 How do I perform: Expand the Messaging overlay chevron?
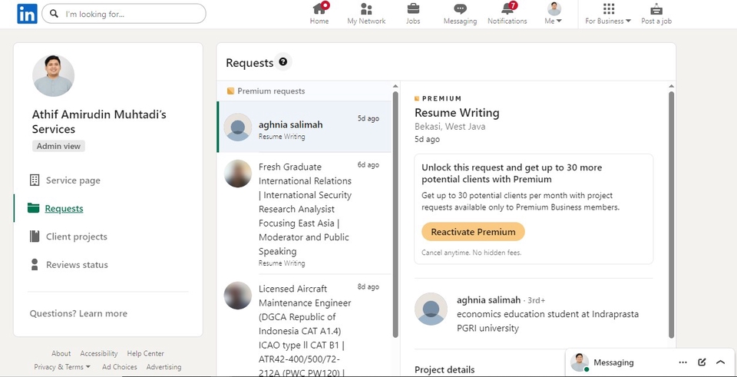pyautogui.click(x=721, y=362)
